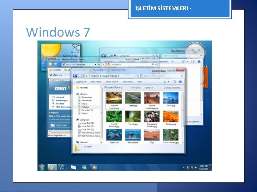Open Windows Explorer from the taskbar
257x192 pixels.
coord(52,167)
